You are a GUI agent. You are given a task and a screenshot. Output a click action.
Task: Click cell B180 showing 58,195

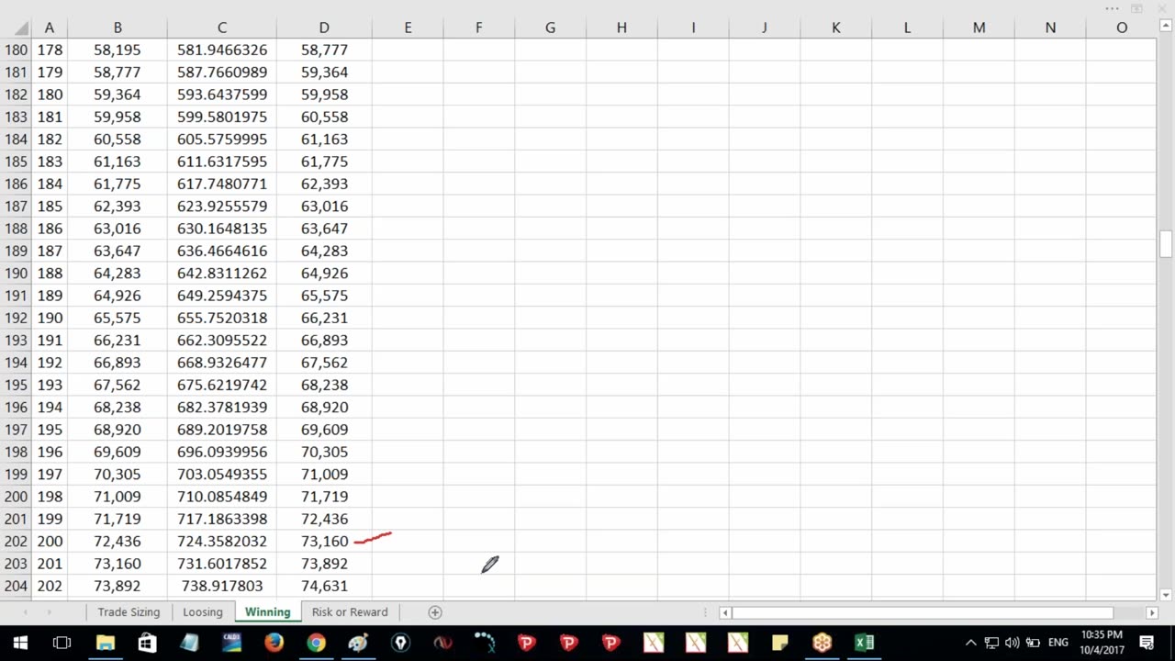pos(117,50)
